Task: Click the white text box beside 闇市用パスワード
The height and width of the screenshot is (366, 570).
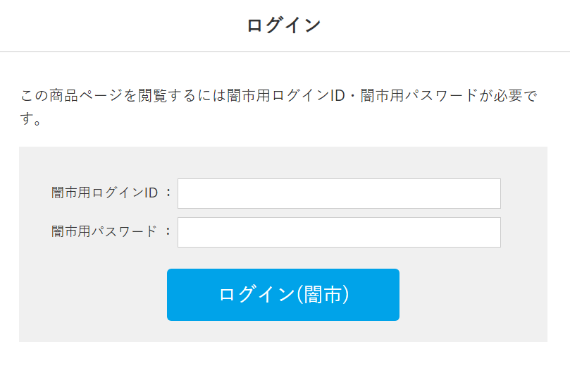Action: click(339, 233)
